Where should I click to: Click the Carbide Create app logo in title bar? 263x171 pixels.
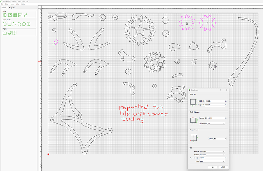2,2
